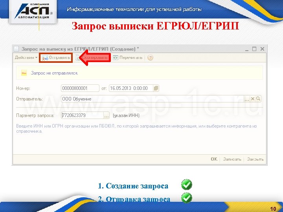Send the request with Отправить button
The image size is (283, 212).
[x=56, y=58]
